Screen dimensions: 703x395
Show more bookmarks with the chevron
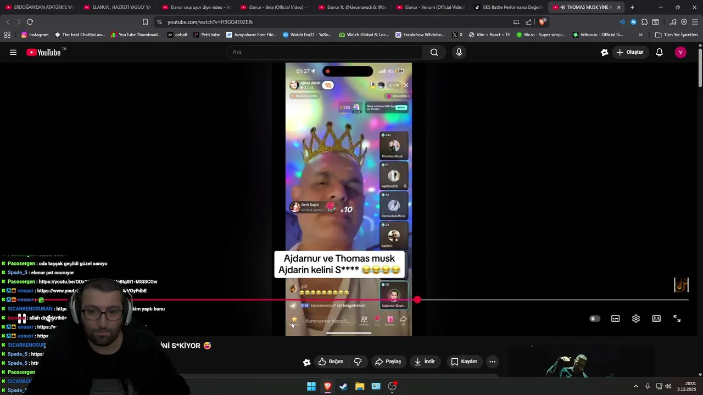coord(640,35)
